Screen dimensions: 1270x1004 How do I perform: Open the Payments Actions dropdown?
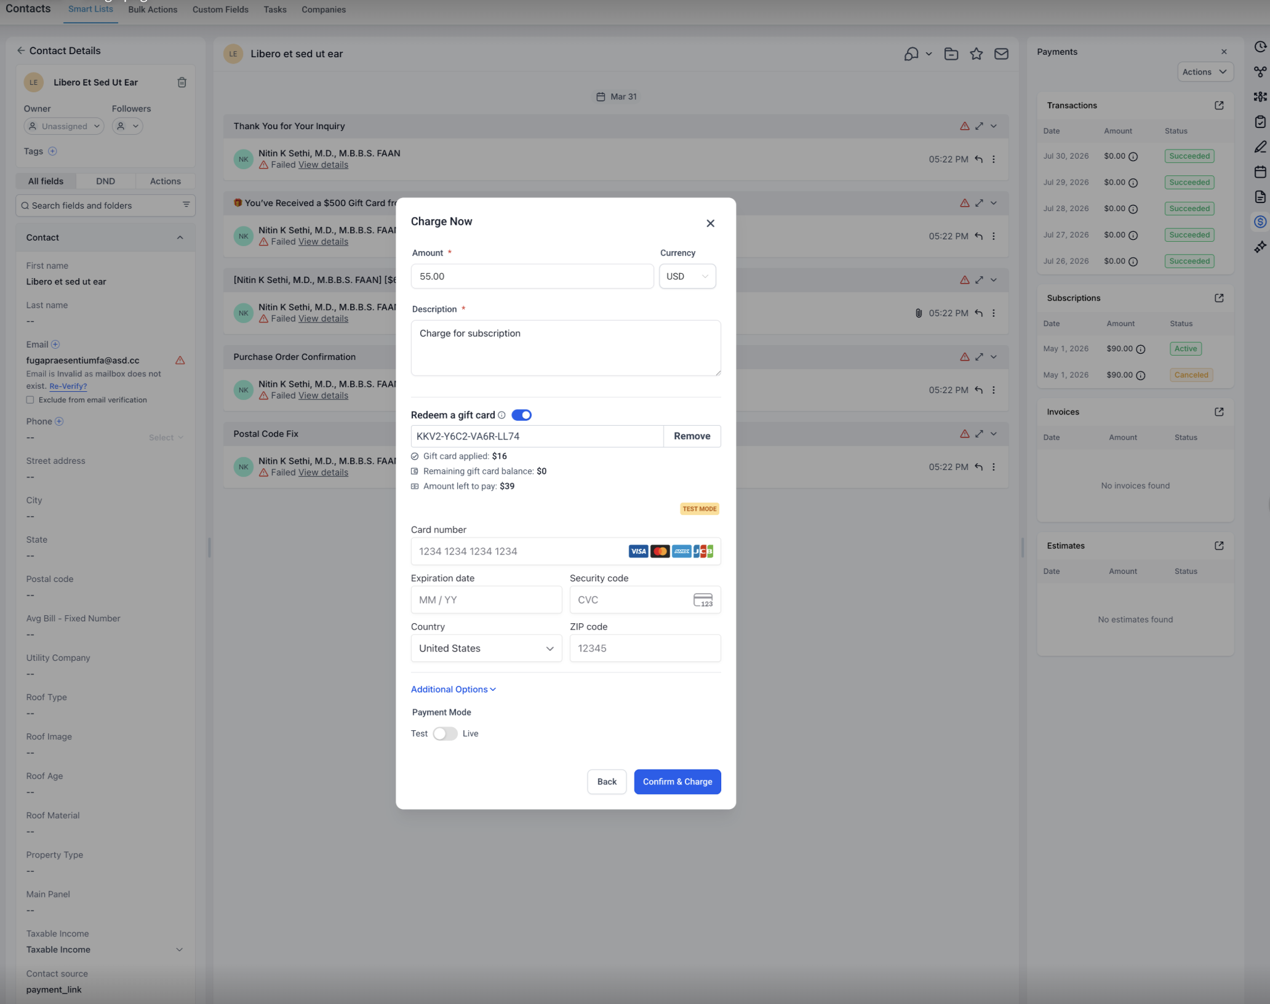(1205, 72)
